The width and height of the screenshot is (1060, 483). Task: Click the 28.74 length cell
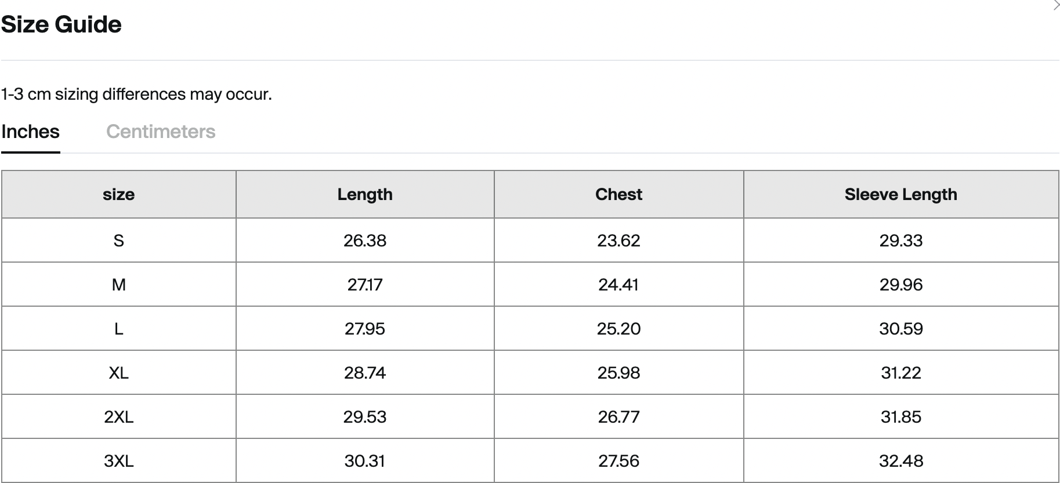365,373
